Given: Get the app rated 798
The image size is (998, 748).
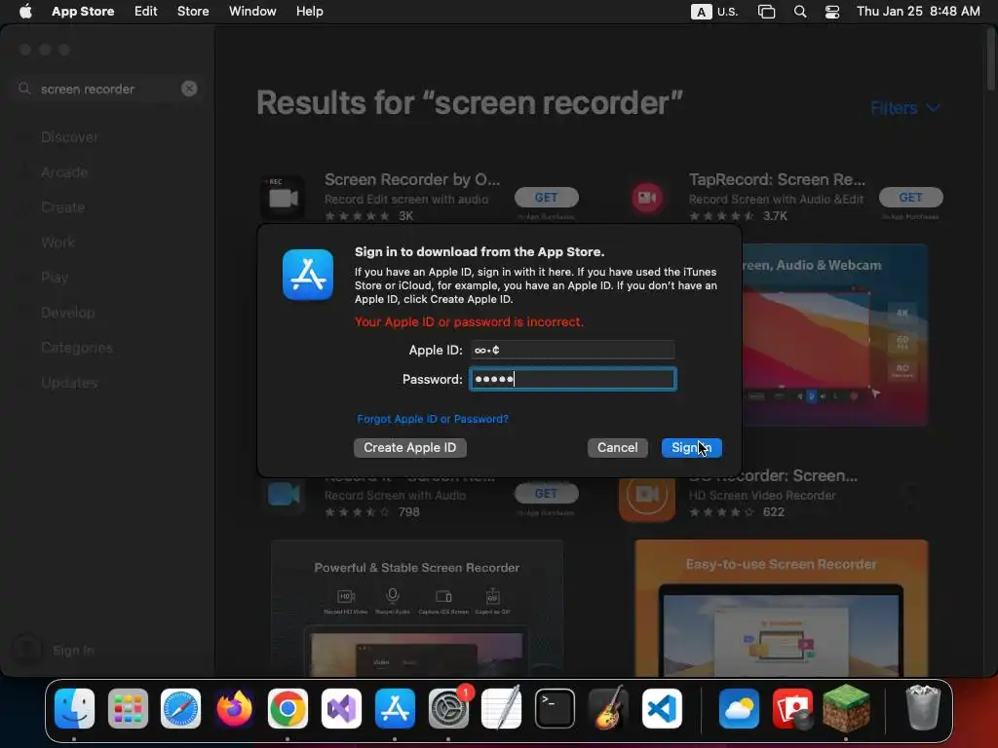Looking at the screenshot, I should pos(546,493).
